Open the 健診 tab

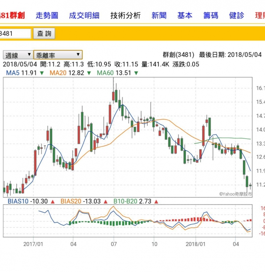point(237,15)
